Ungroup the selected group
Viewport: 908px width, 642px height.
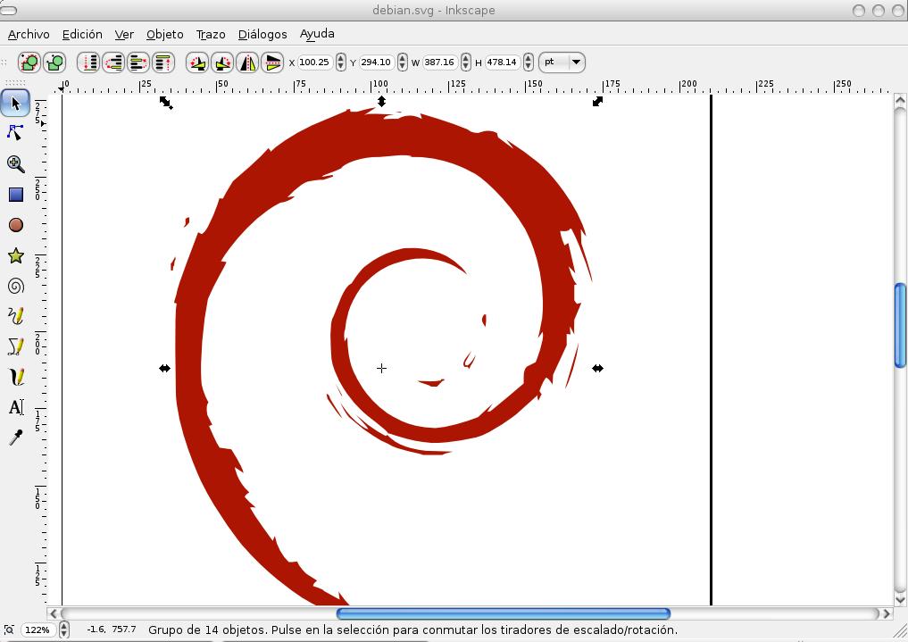(55, 62)
